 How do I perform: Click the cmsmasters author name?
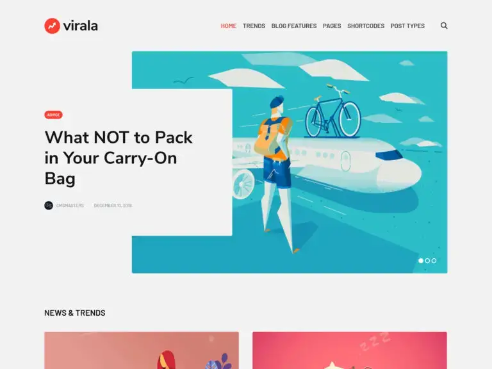[x=70, y=206]
